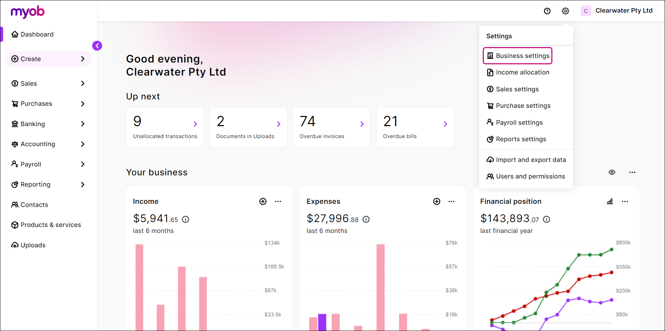
Task: Go to Contacts page
Action: (x=34, y=205)
